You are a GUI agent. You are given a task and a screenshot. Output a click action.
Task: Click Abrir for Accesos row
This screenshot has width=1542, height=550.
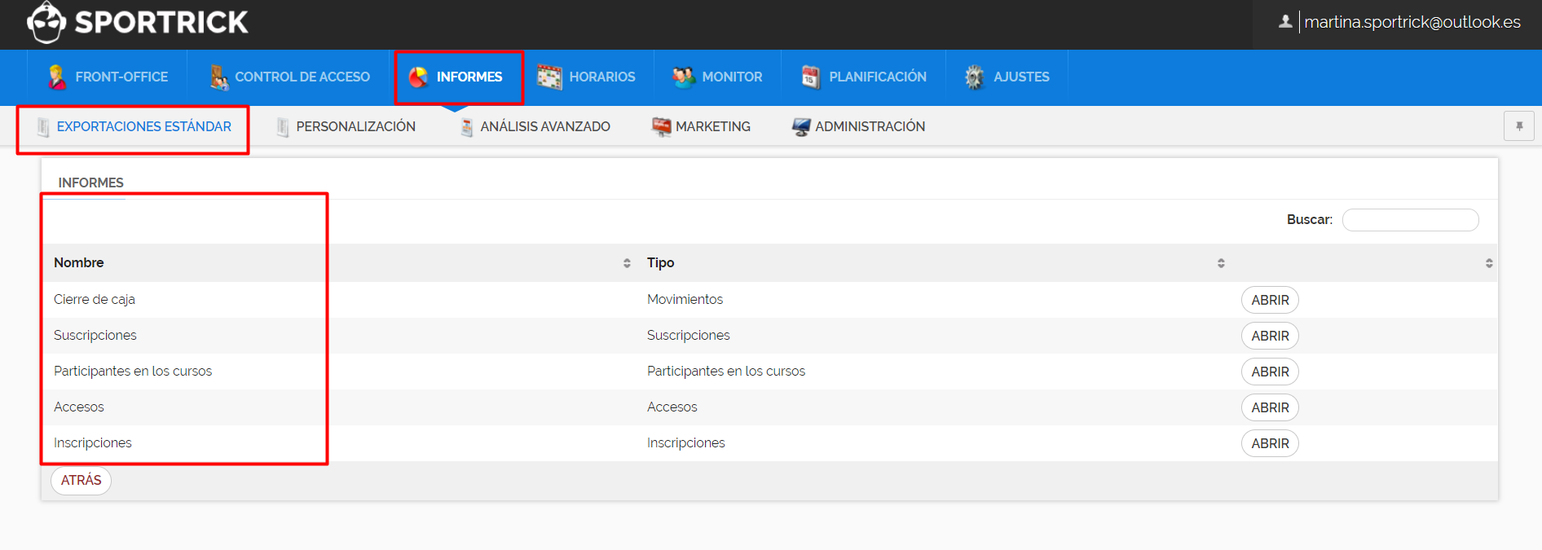pos(1270,407)
